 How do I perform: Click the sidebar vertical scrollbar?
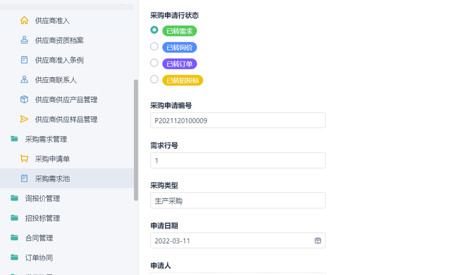[136, 139]
